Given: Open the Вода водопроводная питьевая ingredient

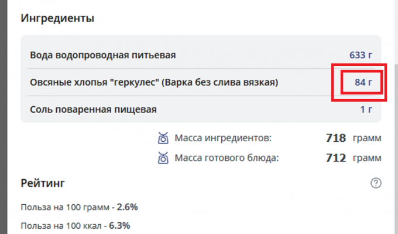Looking at the screenshot, I should (103, 55).
